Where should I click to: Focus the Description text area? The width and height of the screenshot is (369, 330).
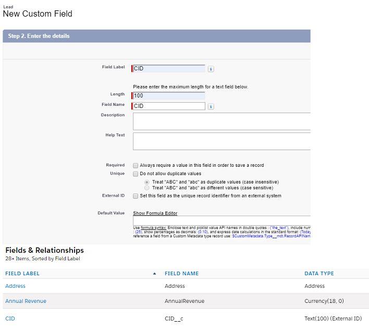[222, 121]
